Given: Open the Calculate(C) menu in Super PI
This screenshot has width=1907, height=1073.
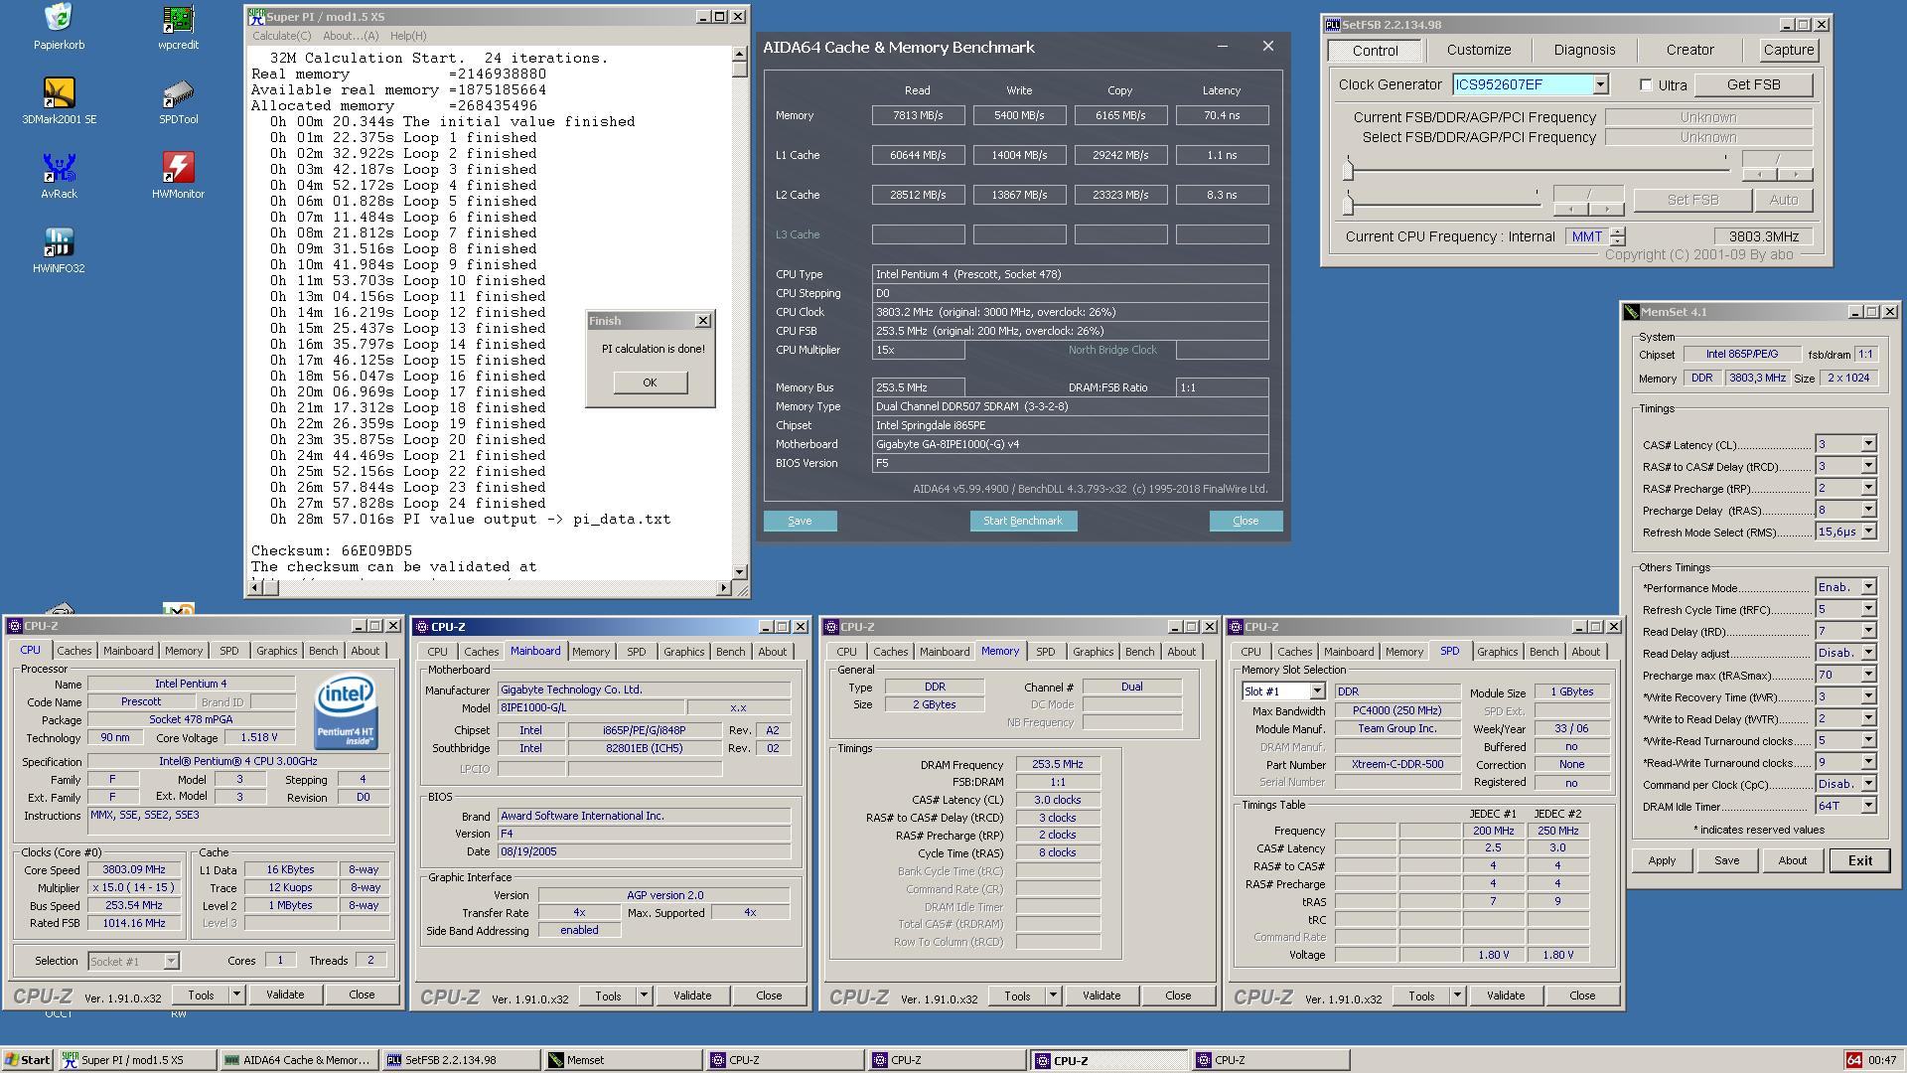Looking at the screenshot, I should pyautogui.click(x=281, y=36).
